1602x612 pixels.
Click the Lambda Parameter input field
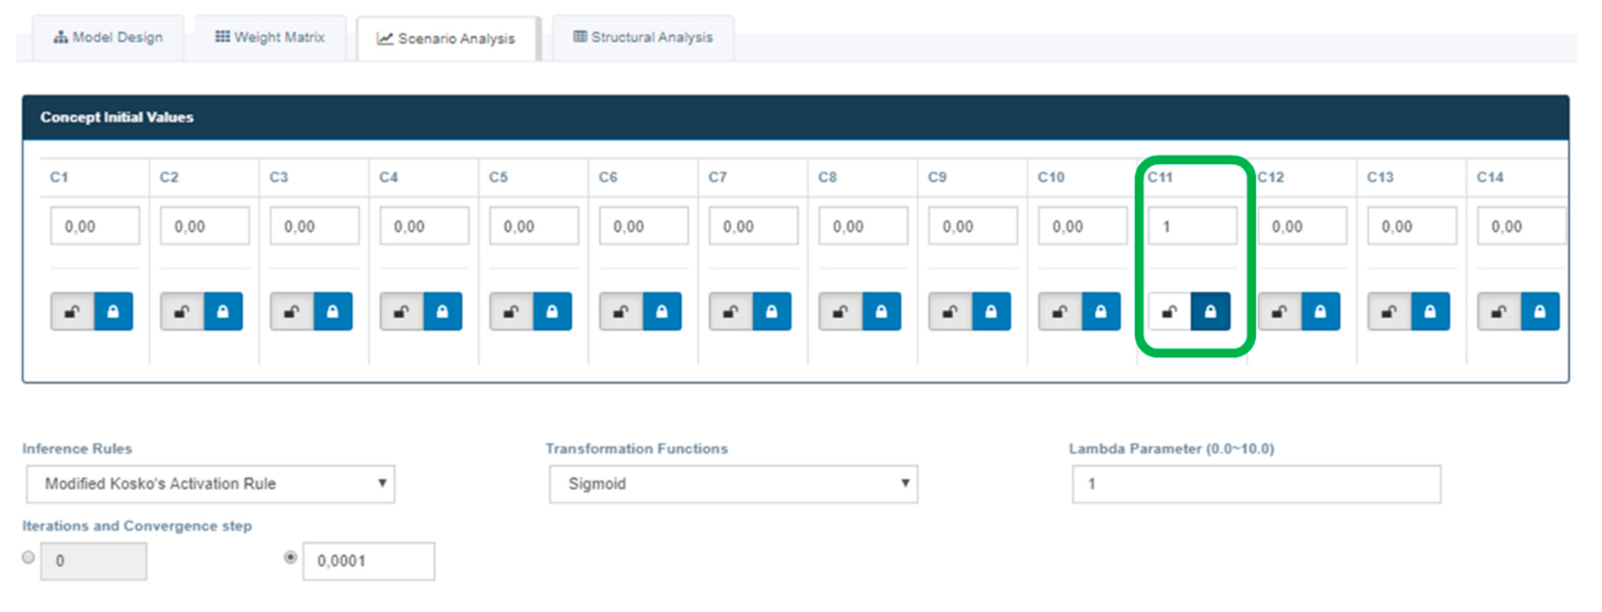point(1256,483)
